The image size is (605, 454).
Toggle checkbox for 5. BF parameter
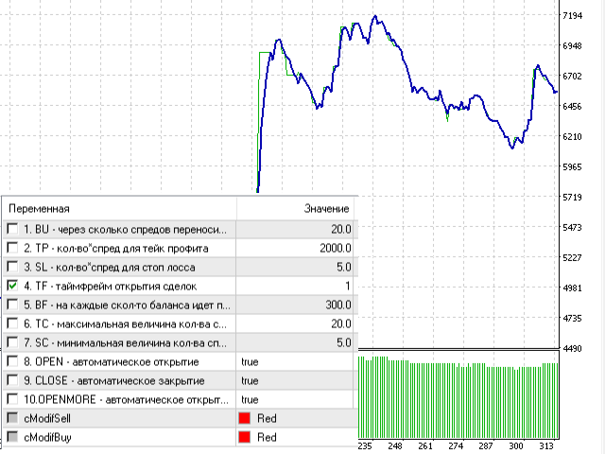(x=12, y=305)
